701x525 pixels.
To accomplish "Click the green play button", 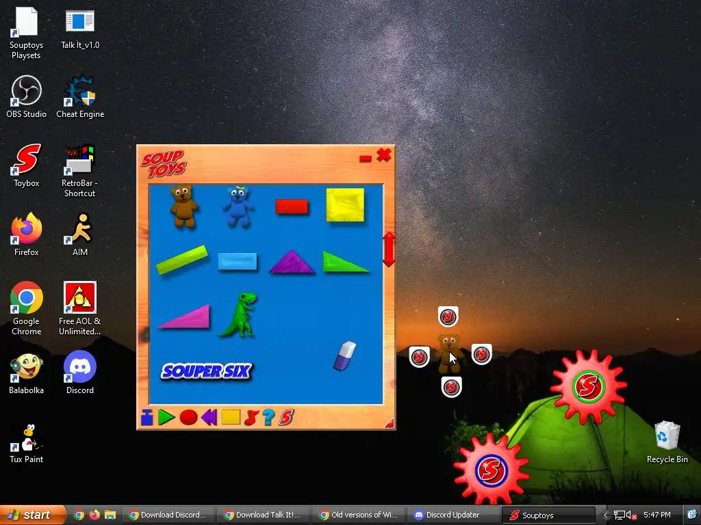I will click(166, 418).
